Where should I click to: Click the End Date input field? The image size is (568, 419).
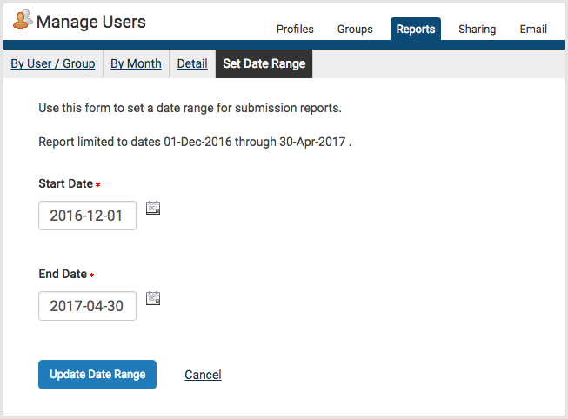(x=87, y=306)
